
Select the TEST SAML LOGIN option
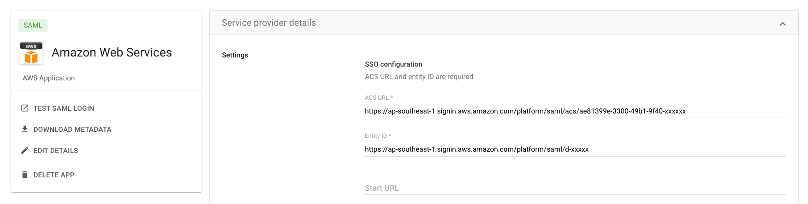coord(64,108)
